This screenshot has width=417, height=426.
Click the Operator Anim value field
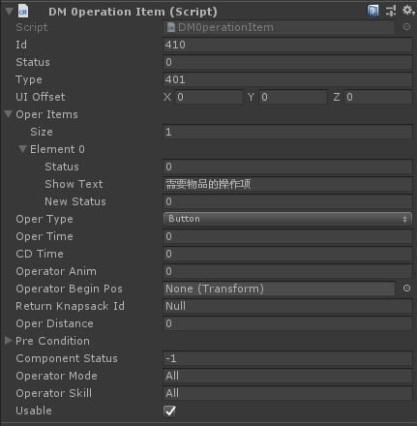tap(287, 271)
